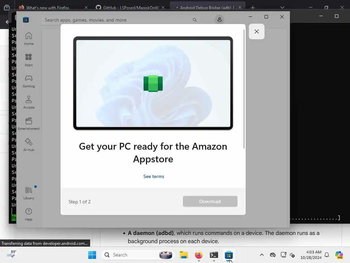The image size is (350, 263).
Task: Open File Explorer from taskbar
Action: click(x=184, y=255)
